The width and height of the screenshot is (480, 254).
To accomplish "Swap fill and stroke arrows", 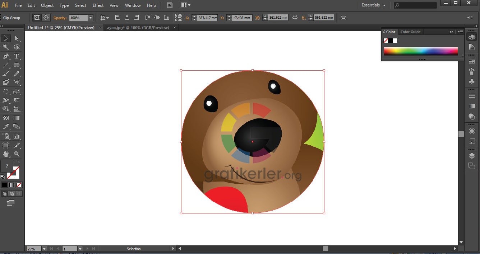I will (18, 162).
